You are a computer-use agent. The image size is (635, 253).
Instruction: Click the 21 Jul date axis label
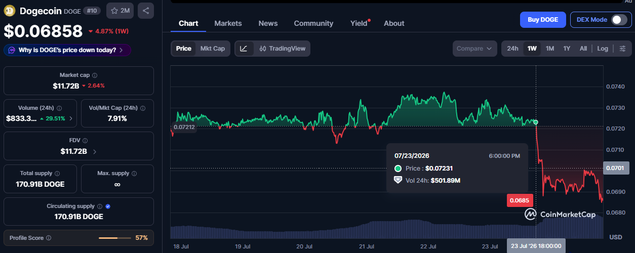367,246
